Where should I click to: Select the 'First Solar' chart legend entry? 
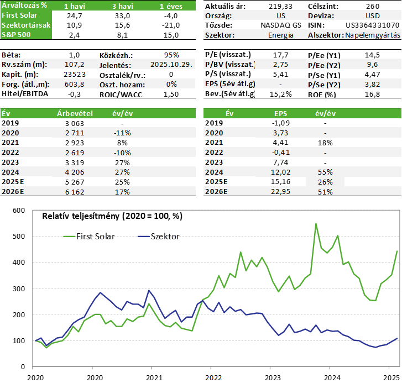pos(89,236)
